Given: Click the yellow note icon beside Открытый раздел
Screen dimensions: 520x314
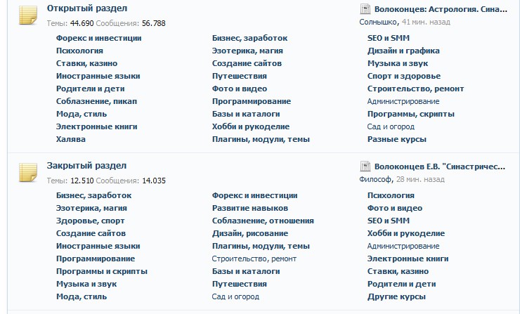Looking at the screenshot, I should pyautogui.click(x=28, y=15).
